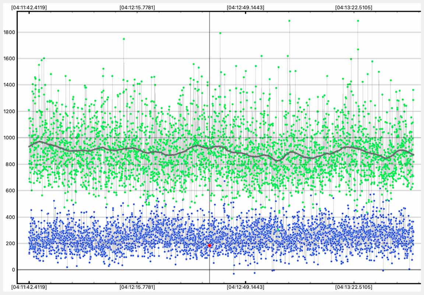Click the dark gray moving average trend line
Screen dimensions: 424x295
[x=110, y=150]
